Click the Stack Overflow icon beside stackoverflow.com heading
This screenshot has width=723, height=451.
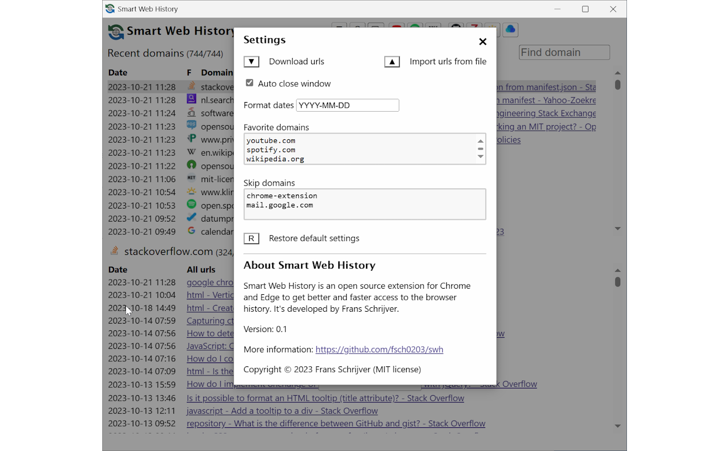pyautogui.click(x=114, y=251)
